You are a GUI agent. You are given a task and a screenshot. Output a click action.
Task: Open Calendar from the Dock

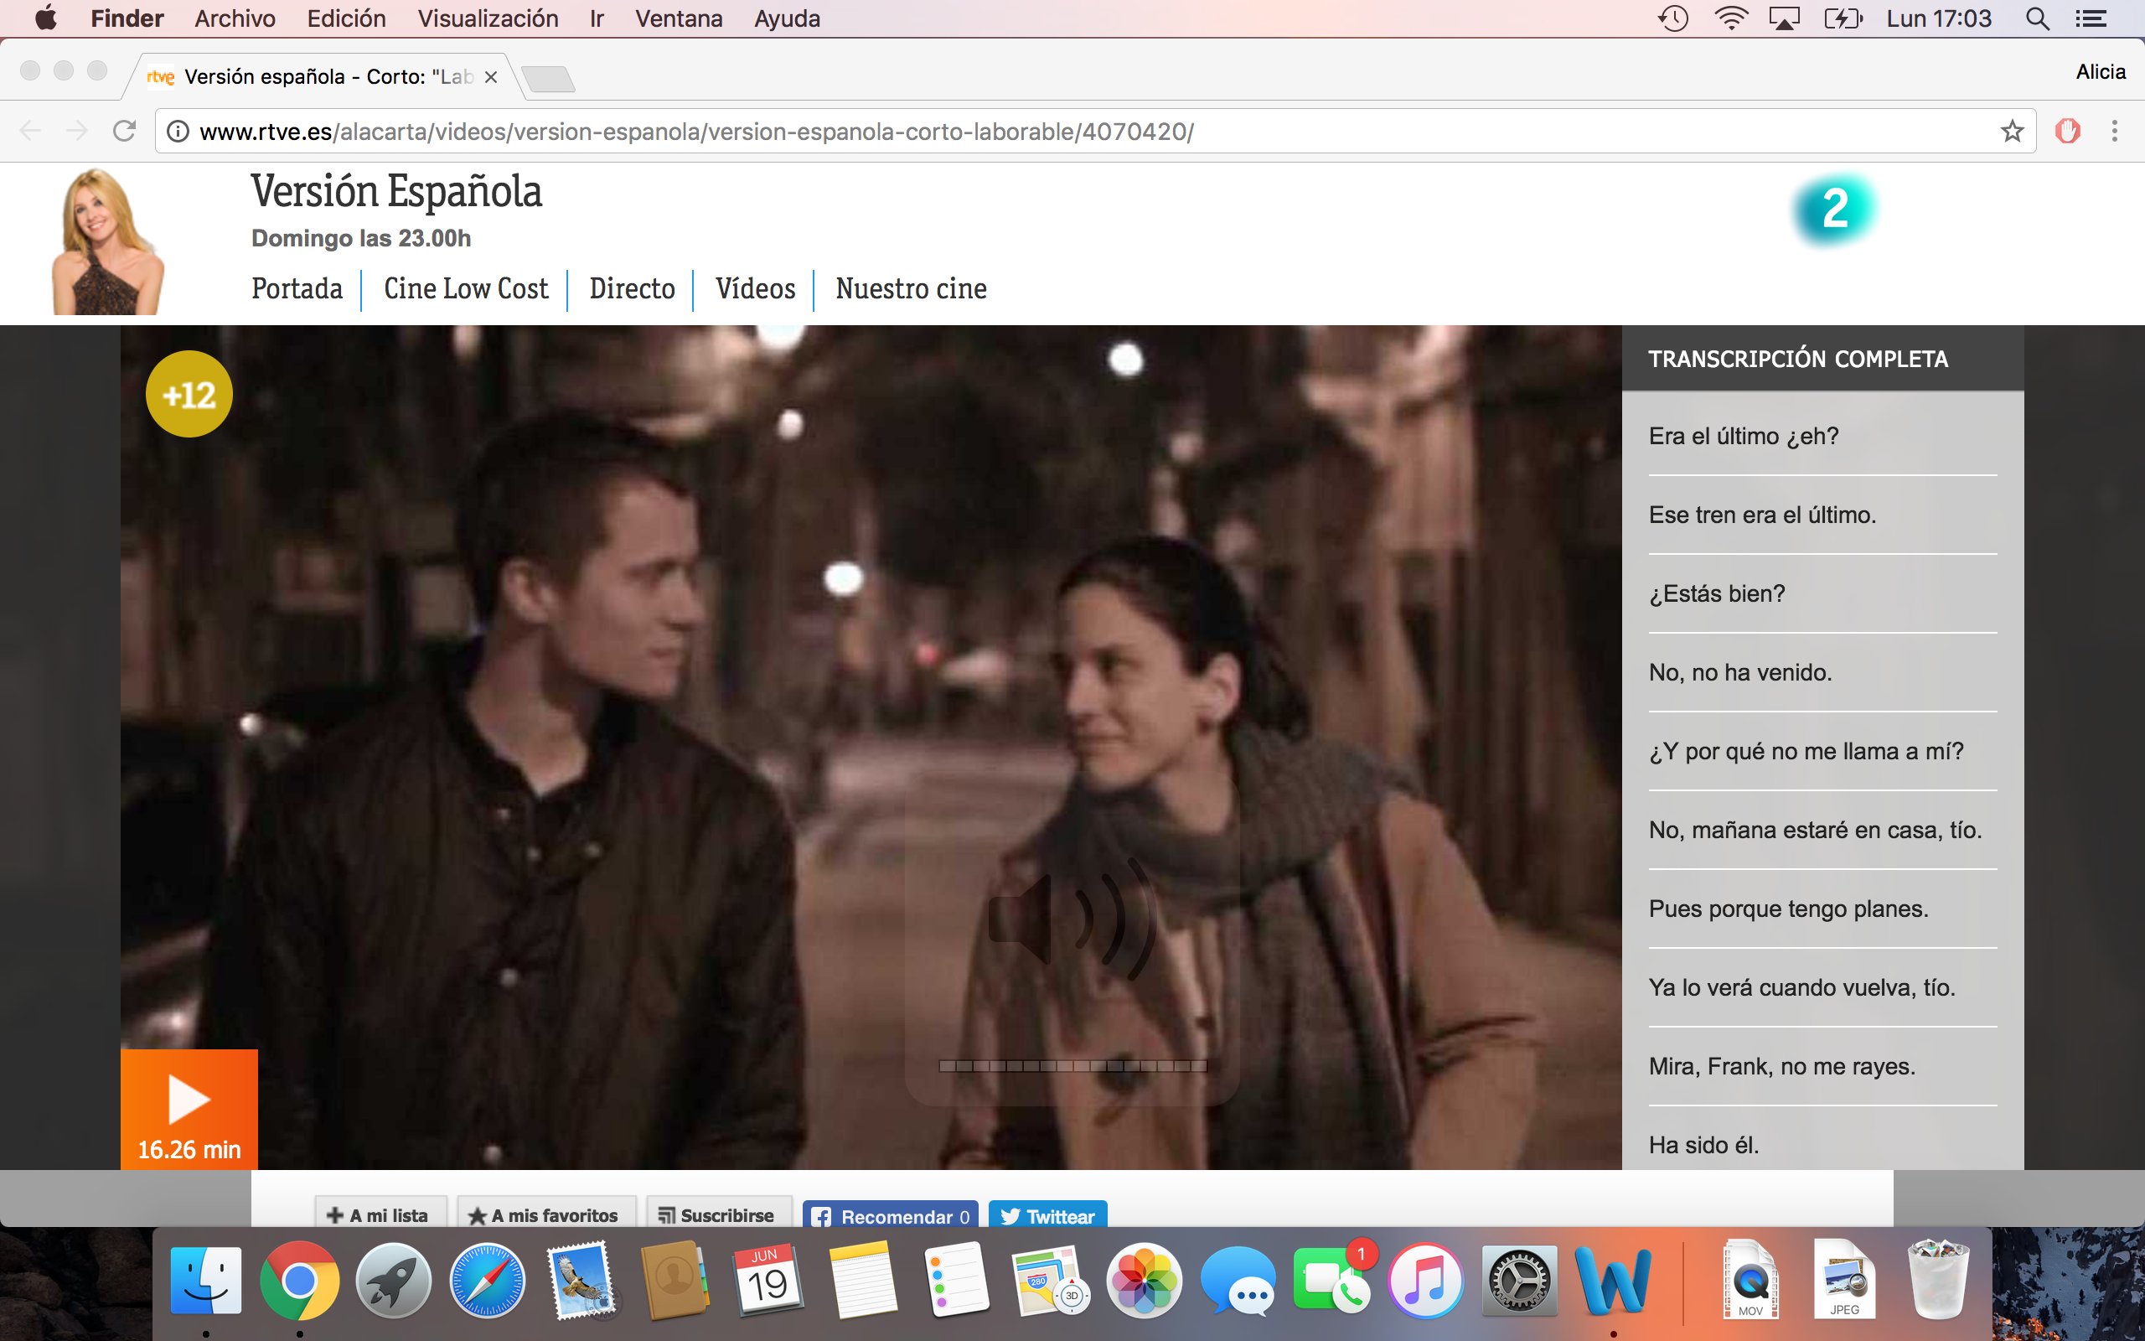(x=768, y=1280)
